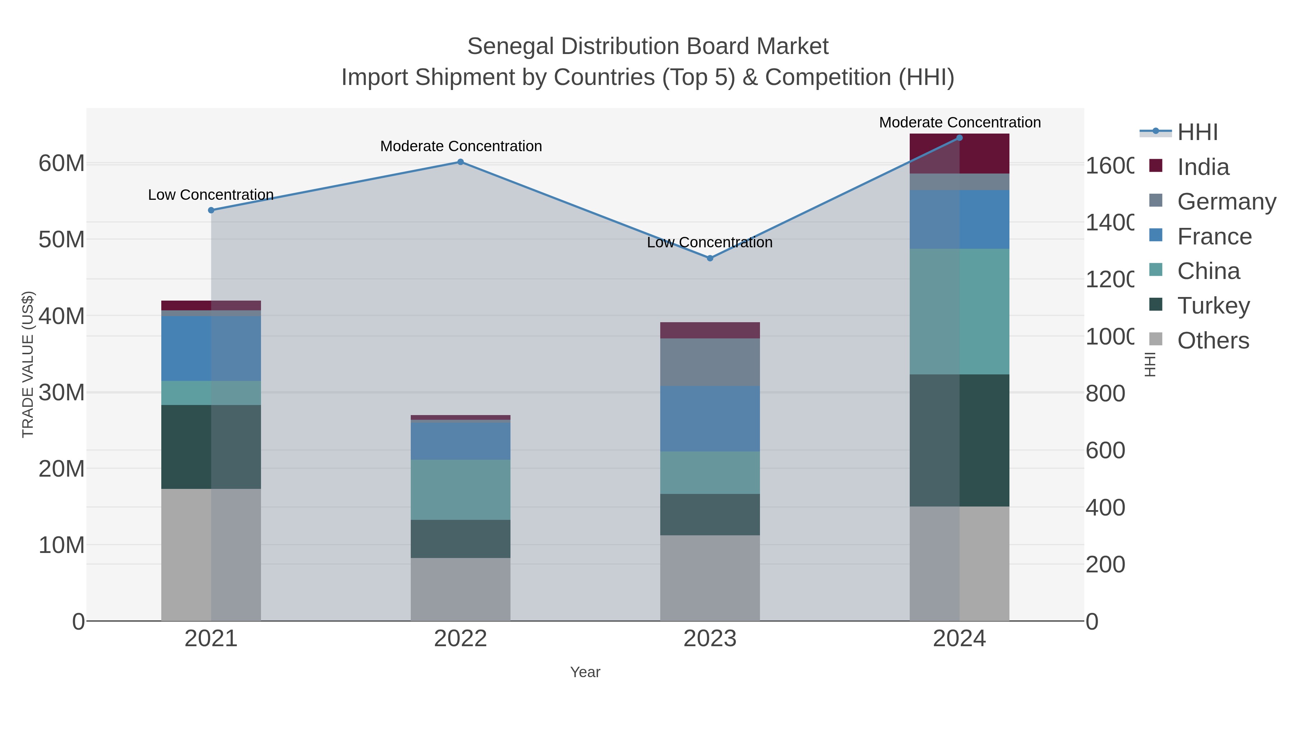Click the 2021 France bar segment
The width and height of the screenshot is (1296, 729).
(x=211, y=348)
